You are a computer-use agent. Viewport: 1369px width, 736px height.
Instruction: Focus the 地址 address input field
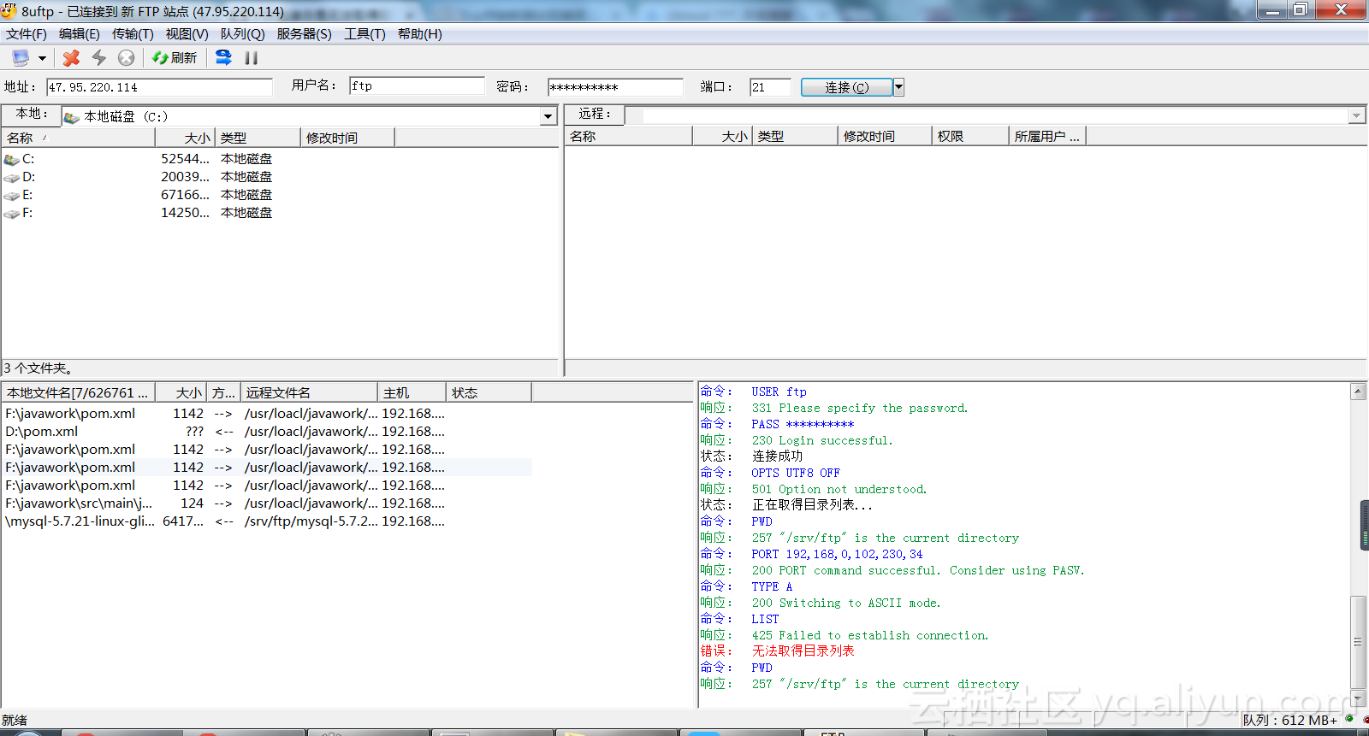coord(159,87)
